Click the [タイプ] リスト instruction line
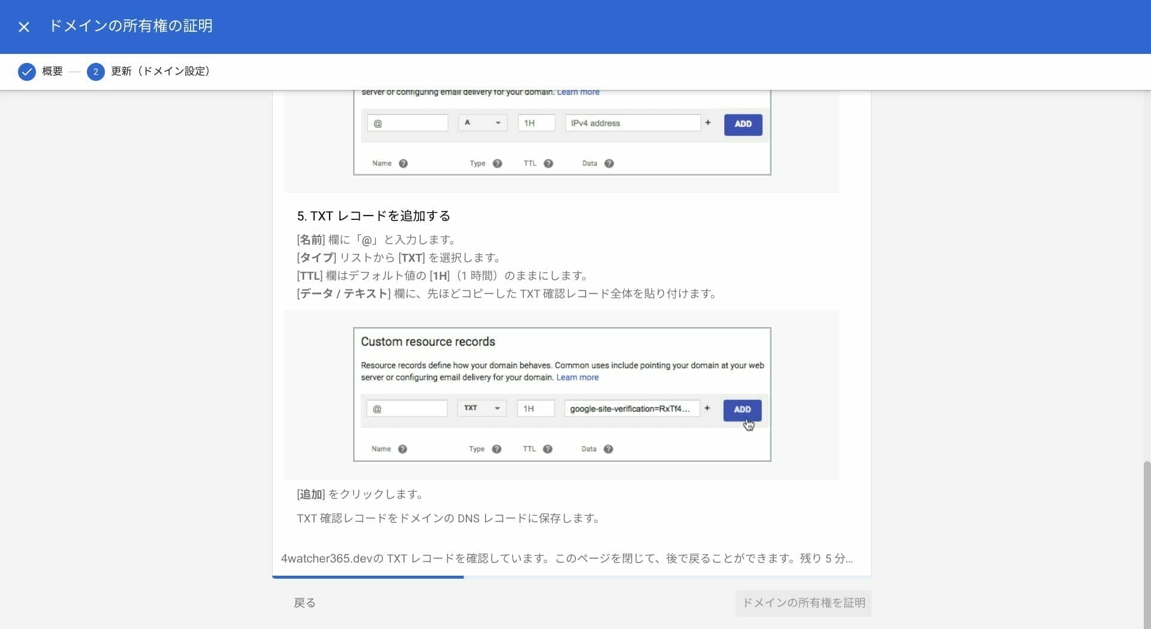Screen dimensions: 1151x629 pos(399,258)
